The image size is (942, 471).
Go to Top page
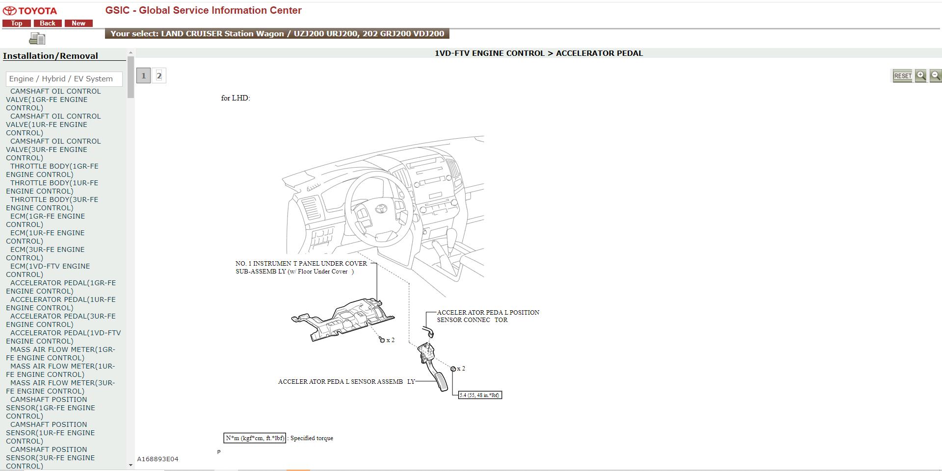(x=17, y=23)
